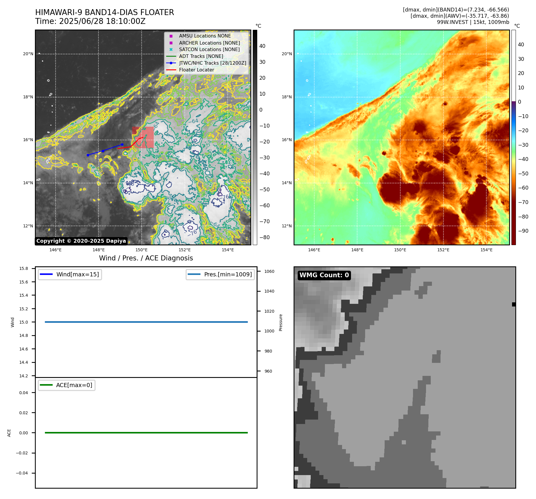Viewport: 536px width, 499px height.
Task: Click the Pressure axis label
Action: [281, 322]
